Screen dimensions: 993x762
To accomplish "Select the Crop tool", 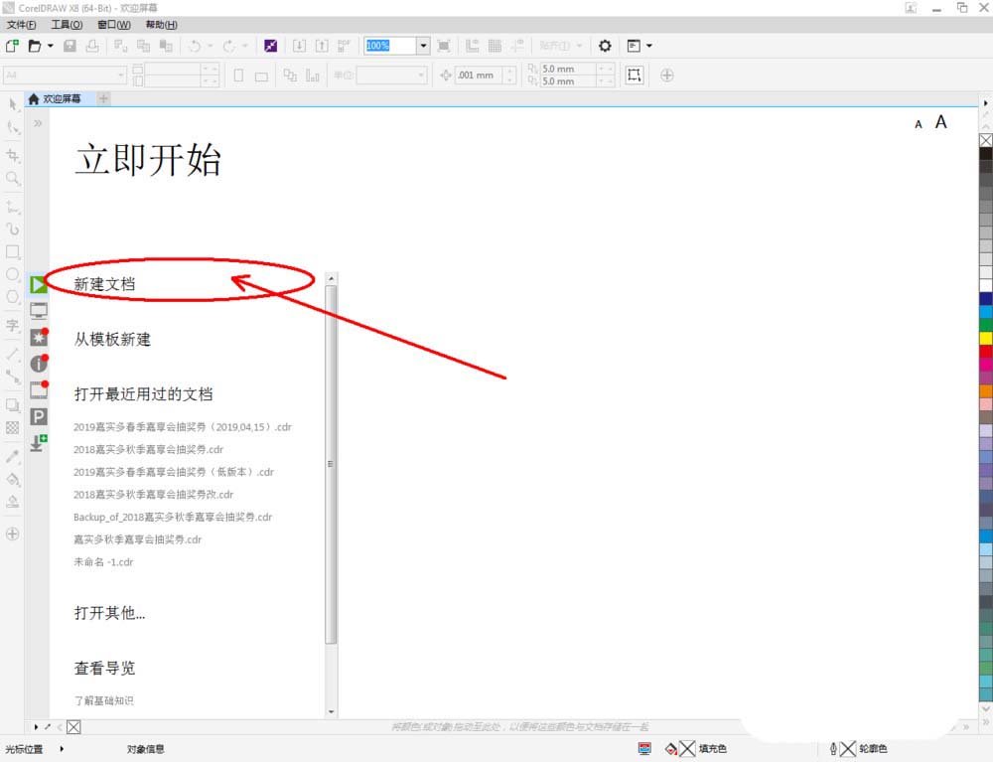I will 13,155.
